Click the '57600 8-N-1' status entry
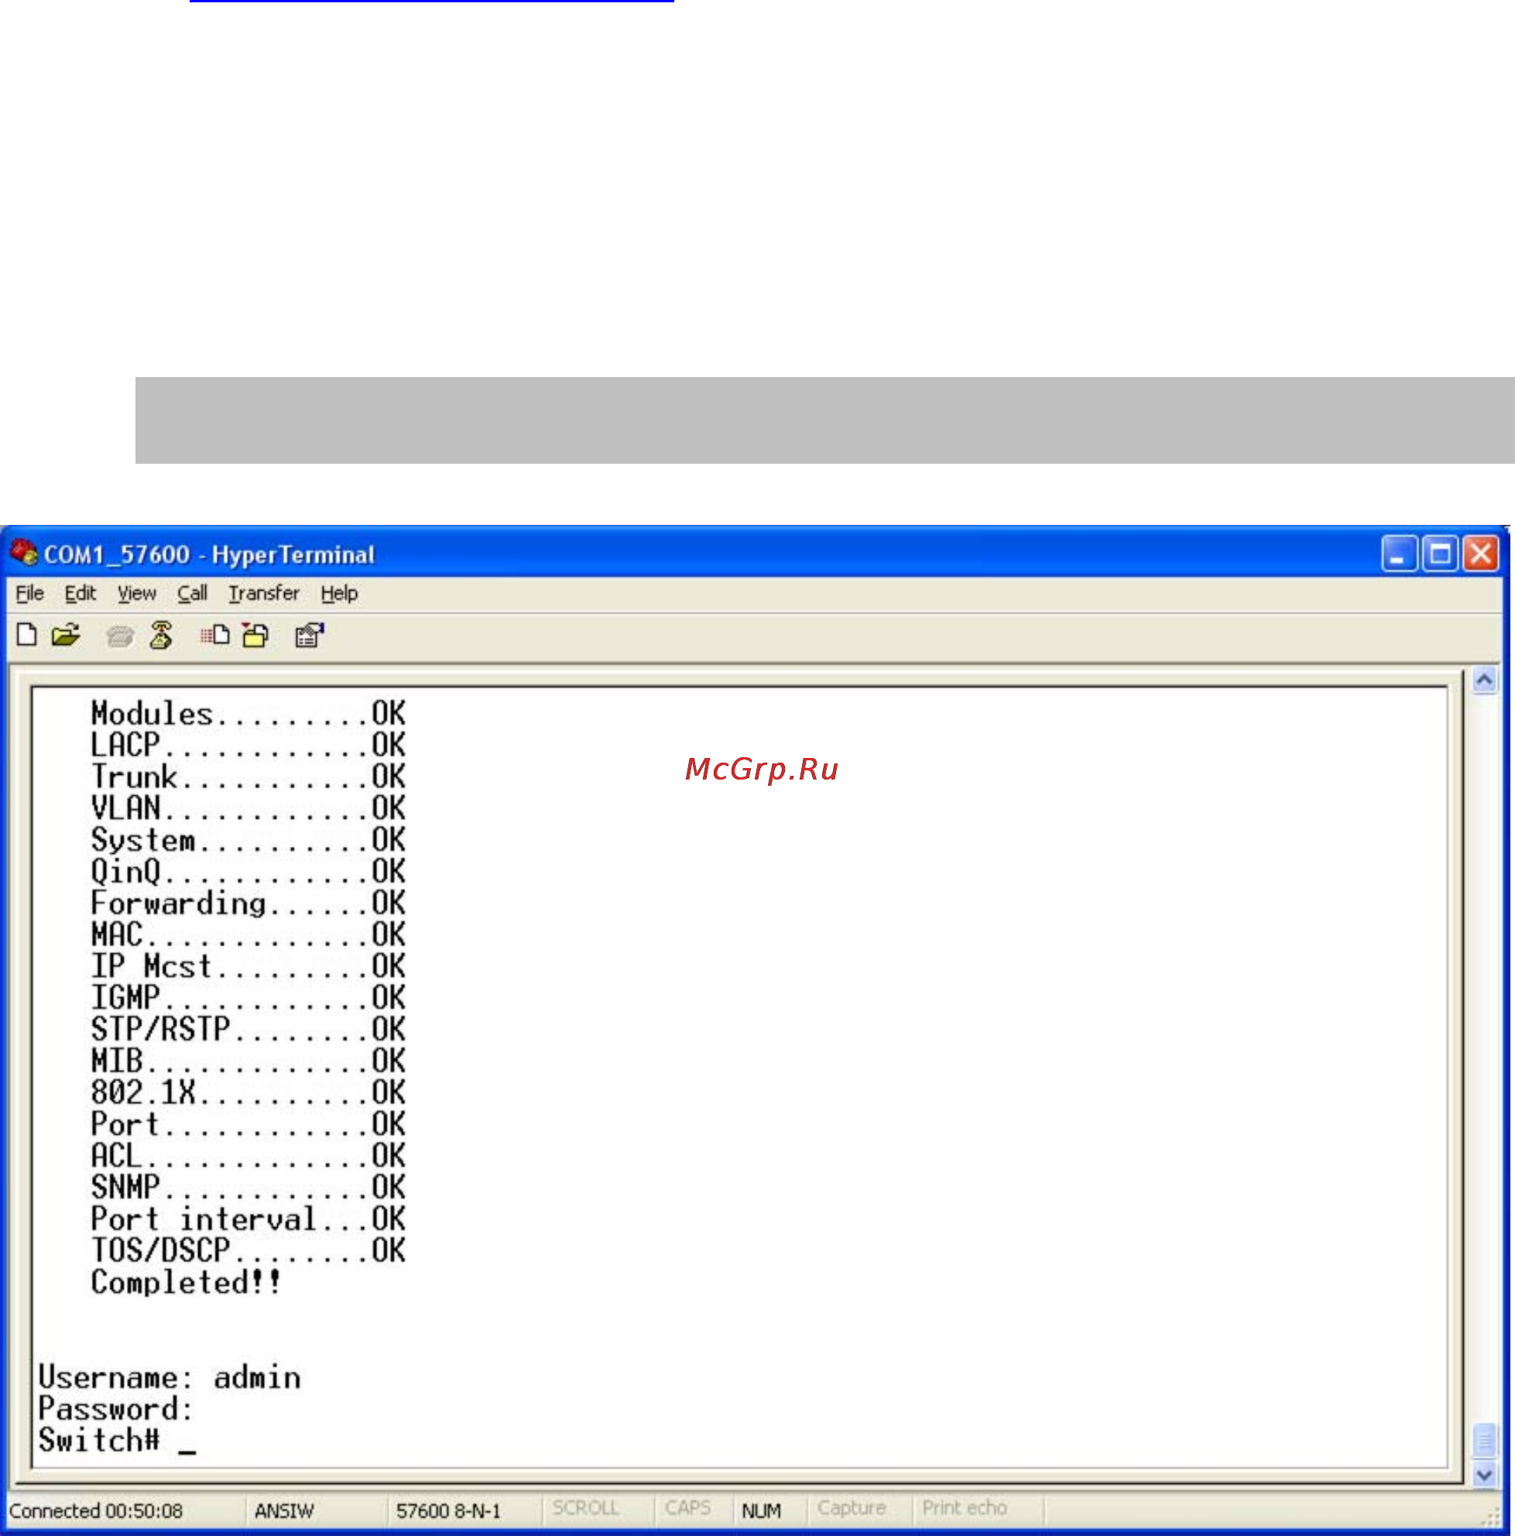Screen dimensions: 1515x1536 point(448,1510)
